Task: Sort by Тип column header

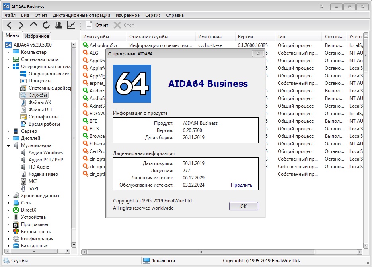Action: 298,37
